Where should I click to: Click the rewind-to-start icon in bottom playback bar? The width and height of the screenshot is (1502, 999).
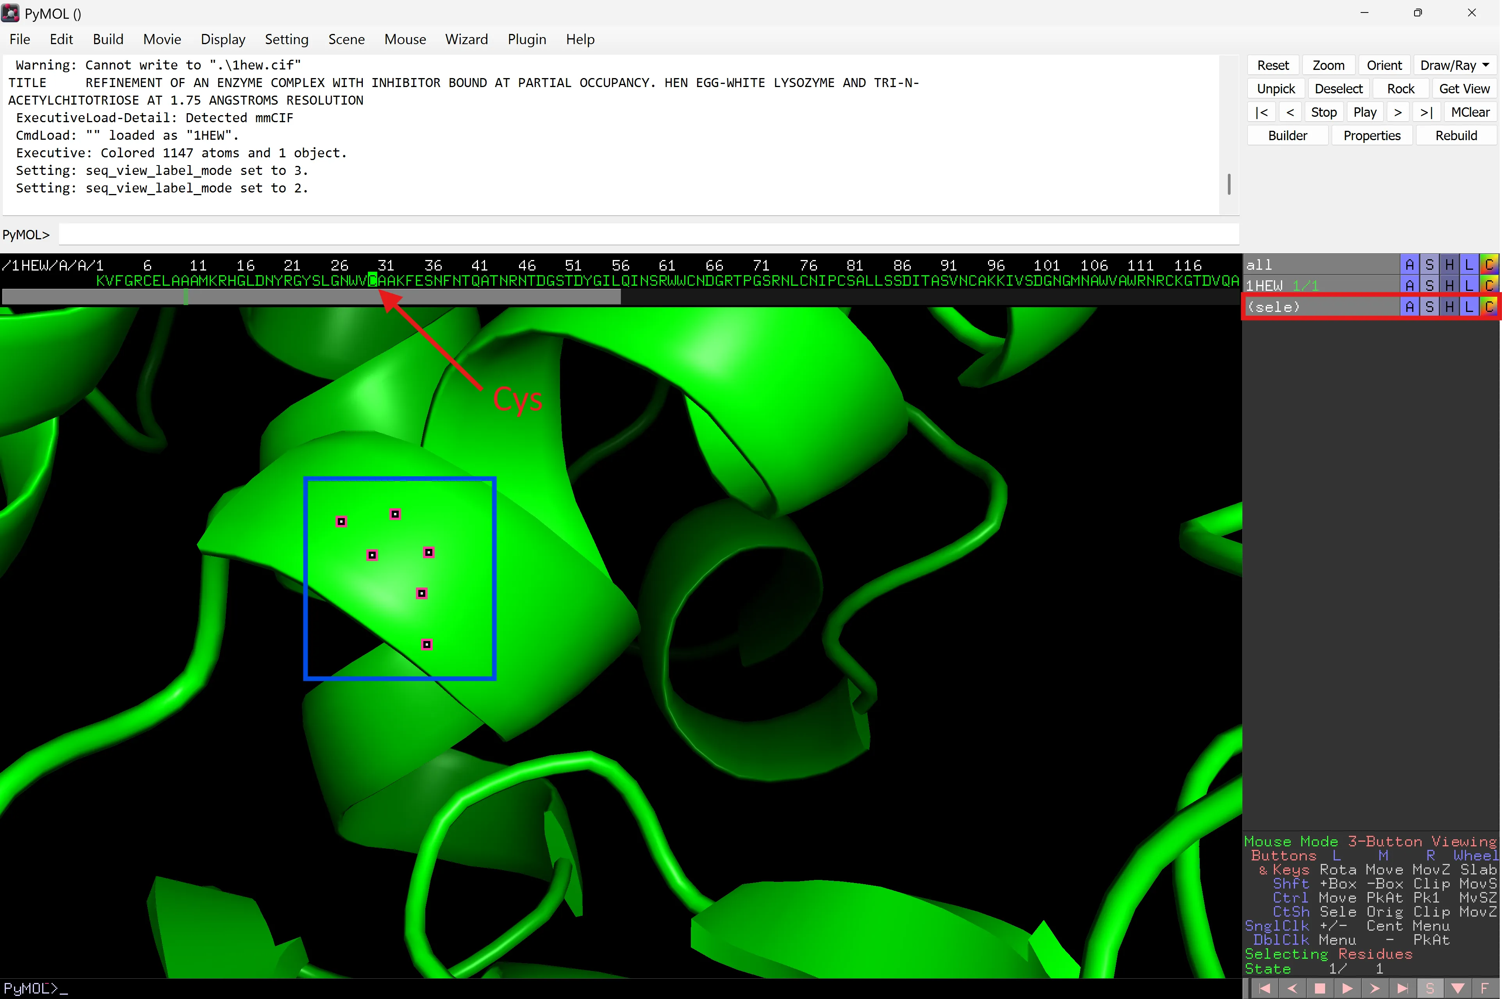1265,988
